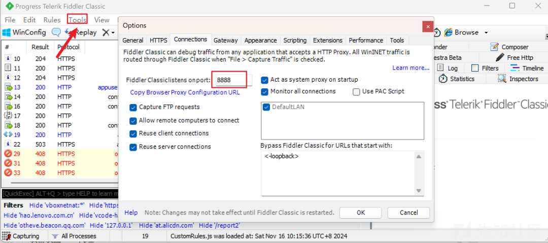Viewport: 548px width, 243px height.
Task: Click the comment speech bubble icon
Action: pos(56,32)
